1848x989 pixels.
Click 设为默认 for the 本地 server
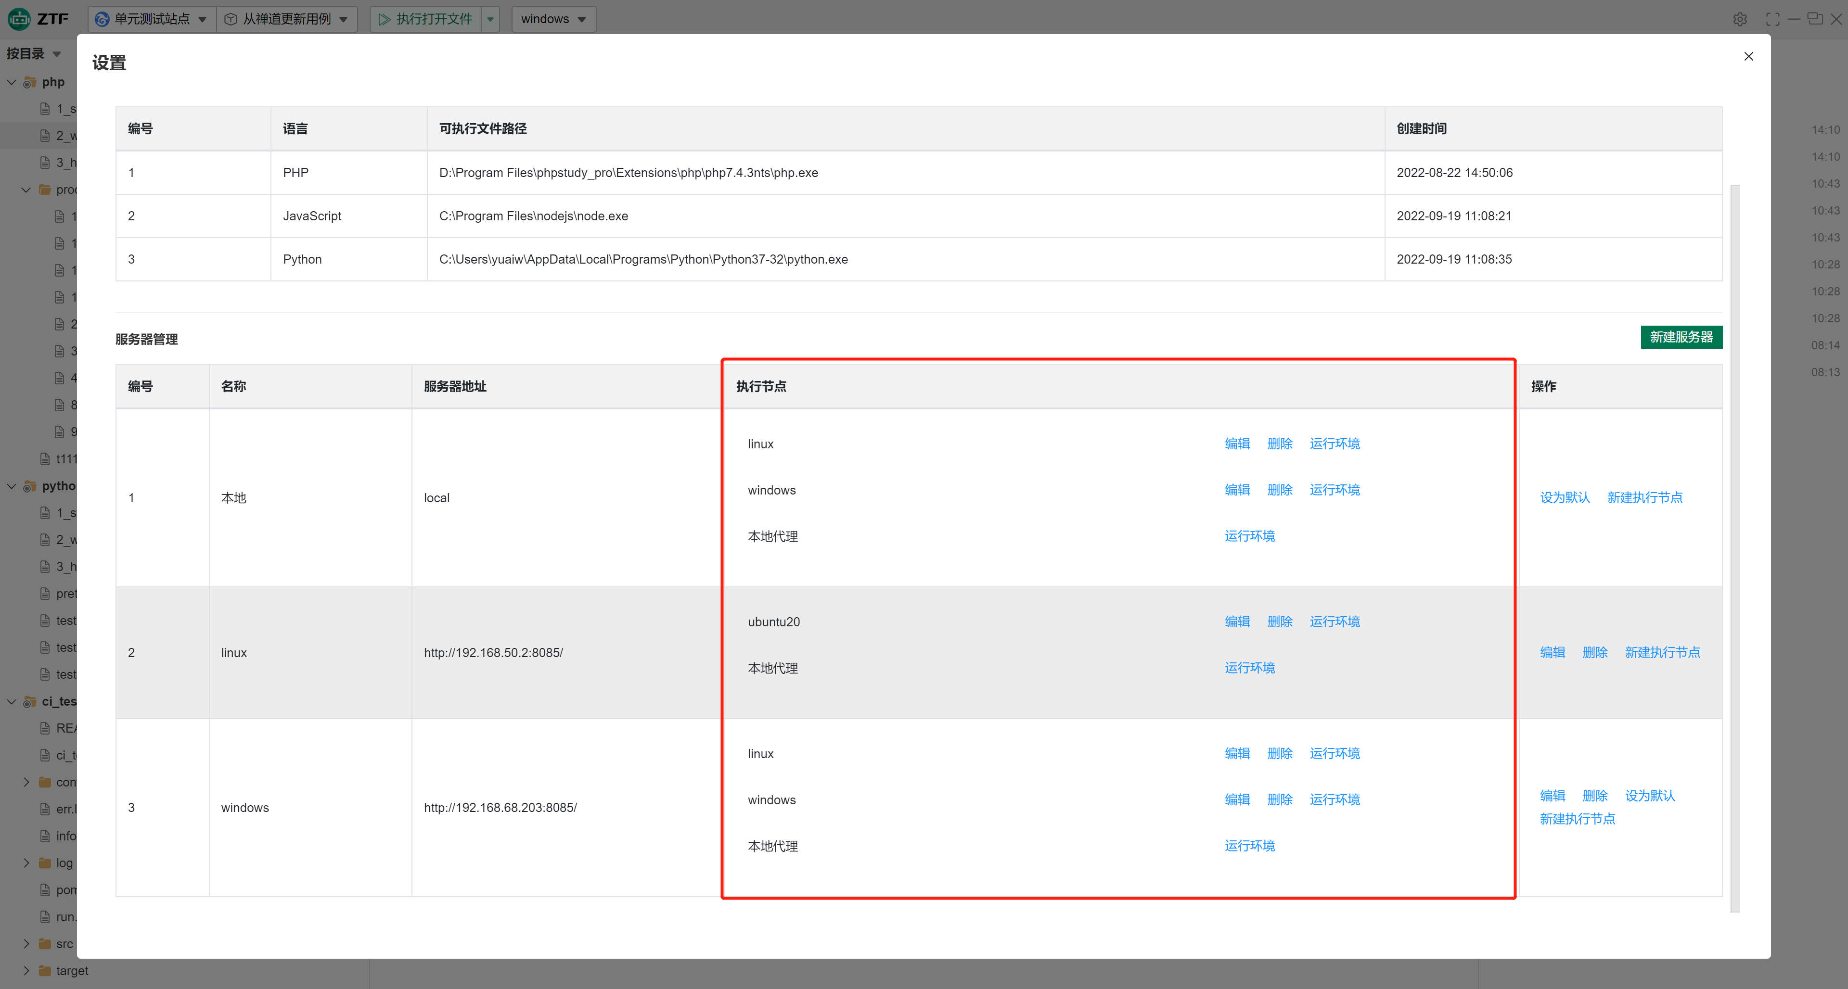pos(1564,498)
